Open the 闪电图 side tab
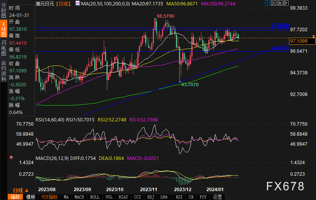This screenshot has width=316, height=200. click(x=3, y=49)
